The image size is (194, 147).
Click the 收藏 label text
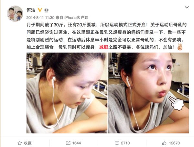pos(28,143)
